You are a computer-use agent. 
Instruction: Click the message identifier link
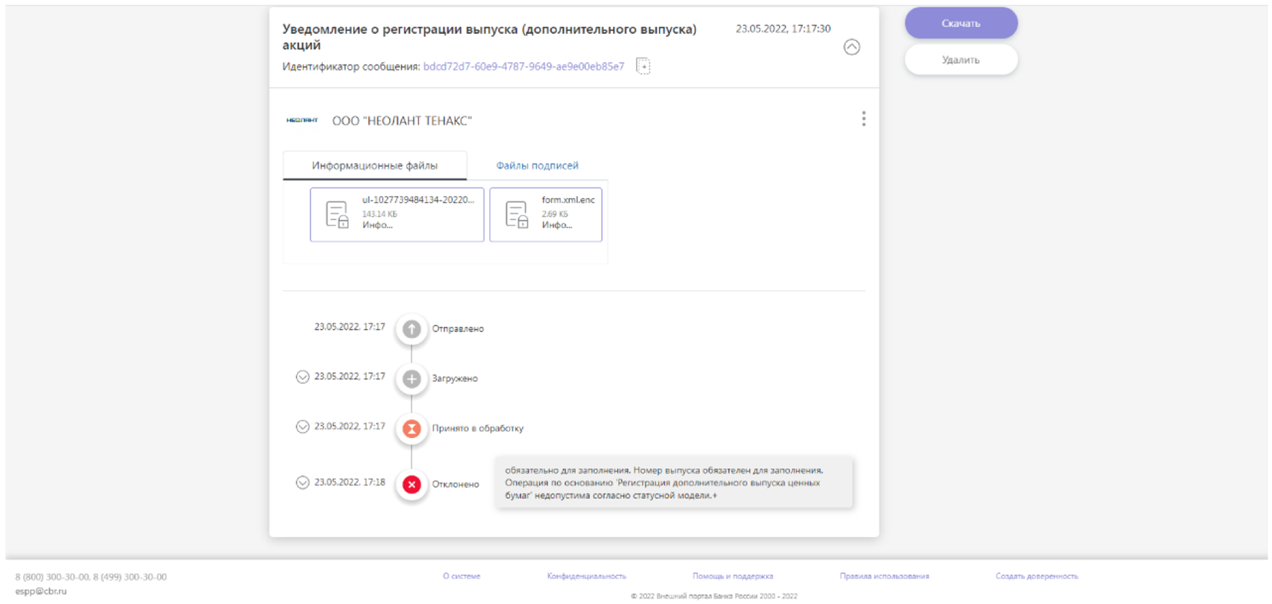[523, 67]
